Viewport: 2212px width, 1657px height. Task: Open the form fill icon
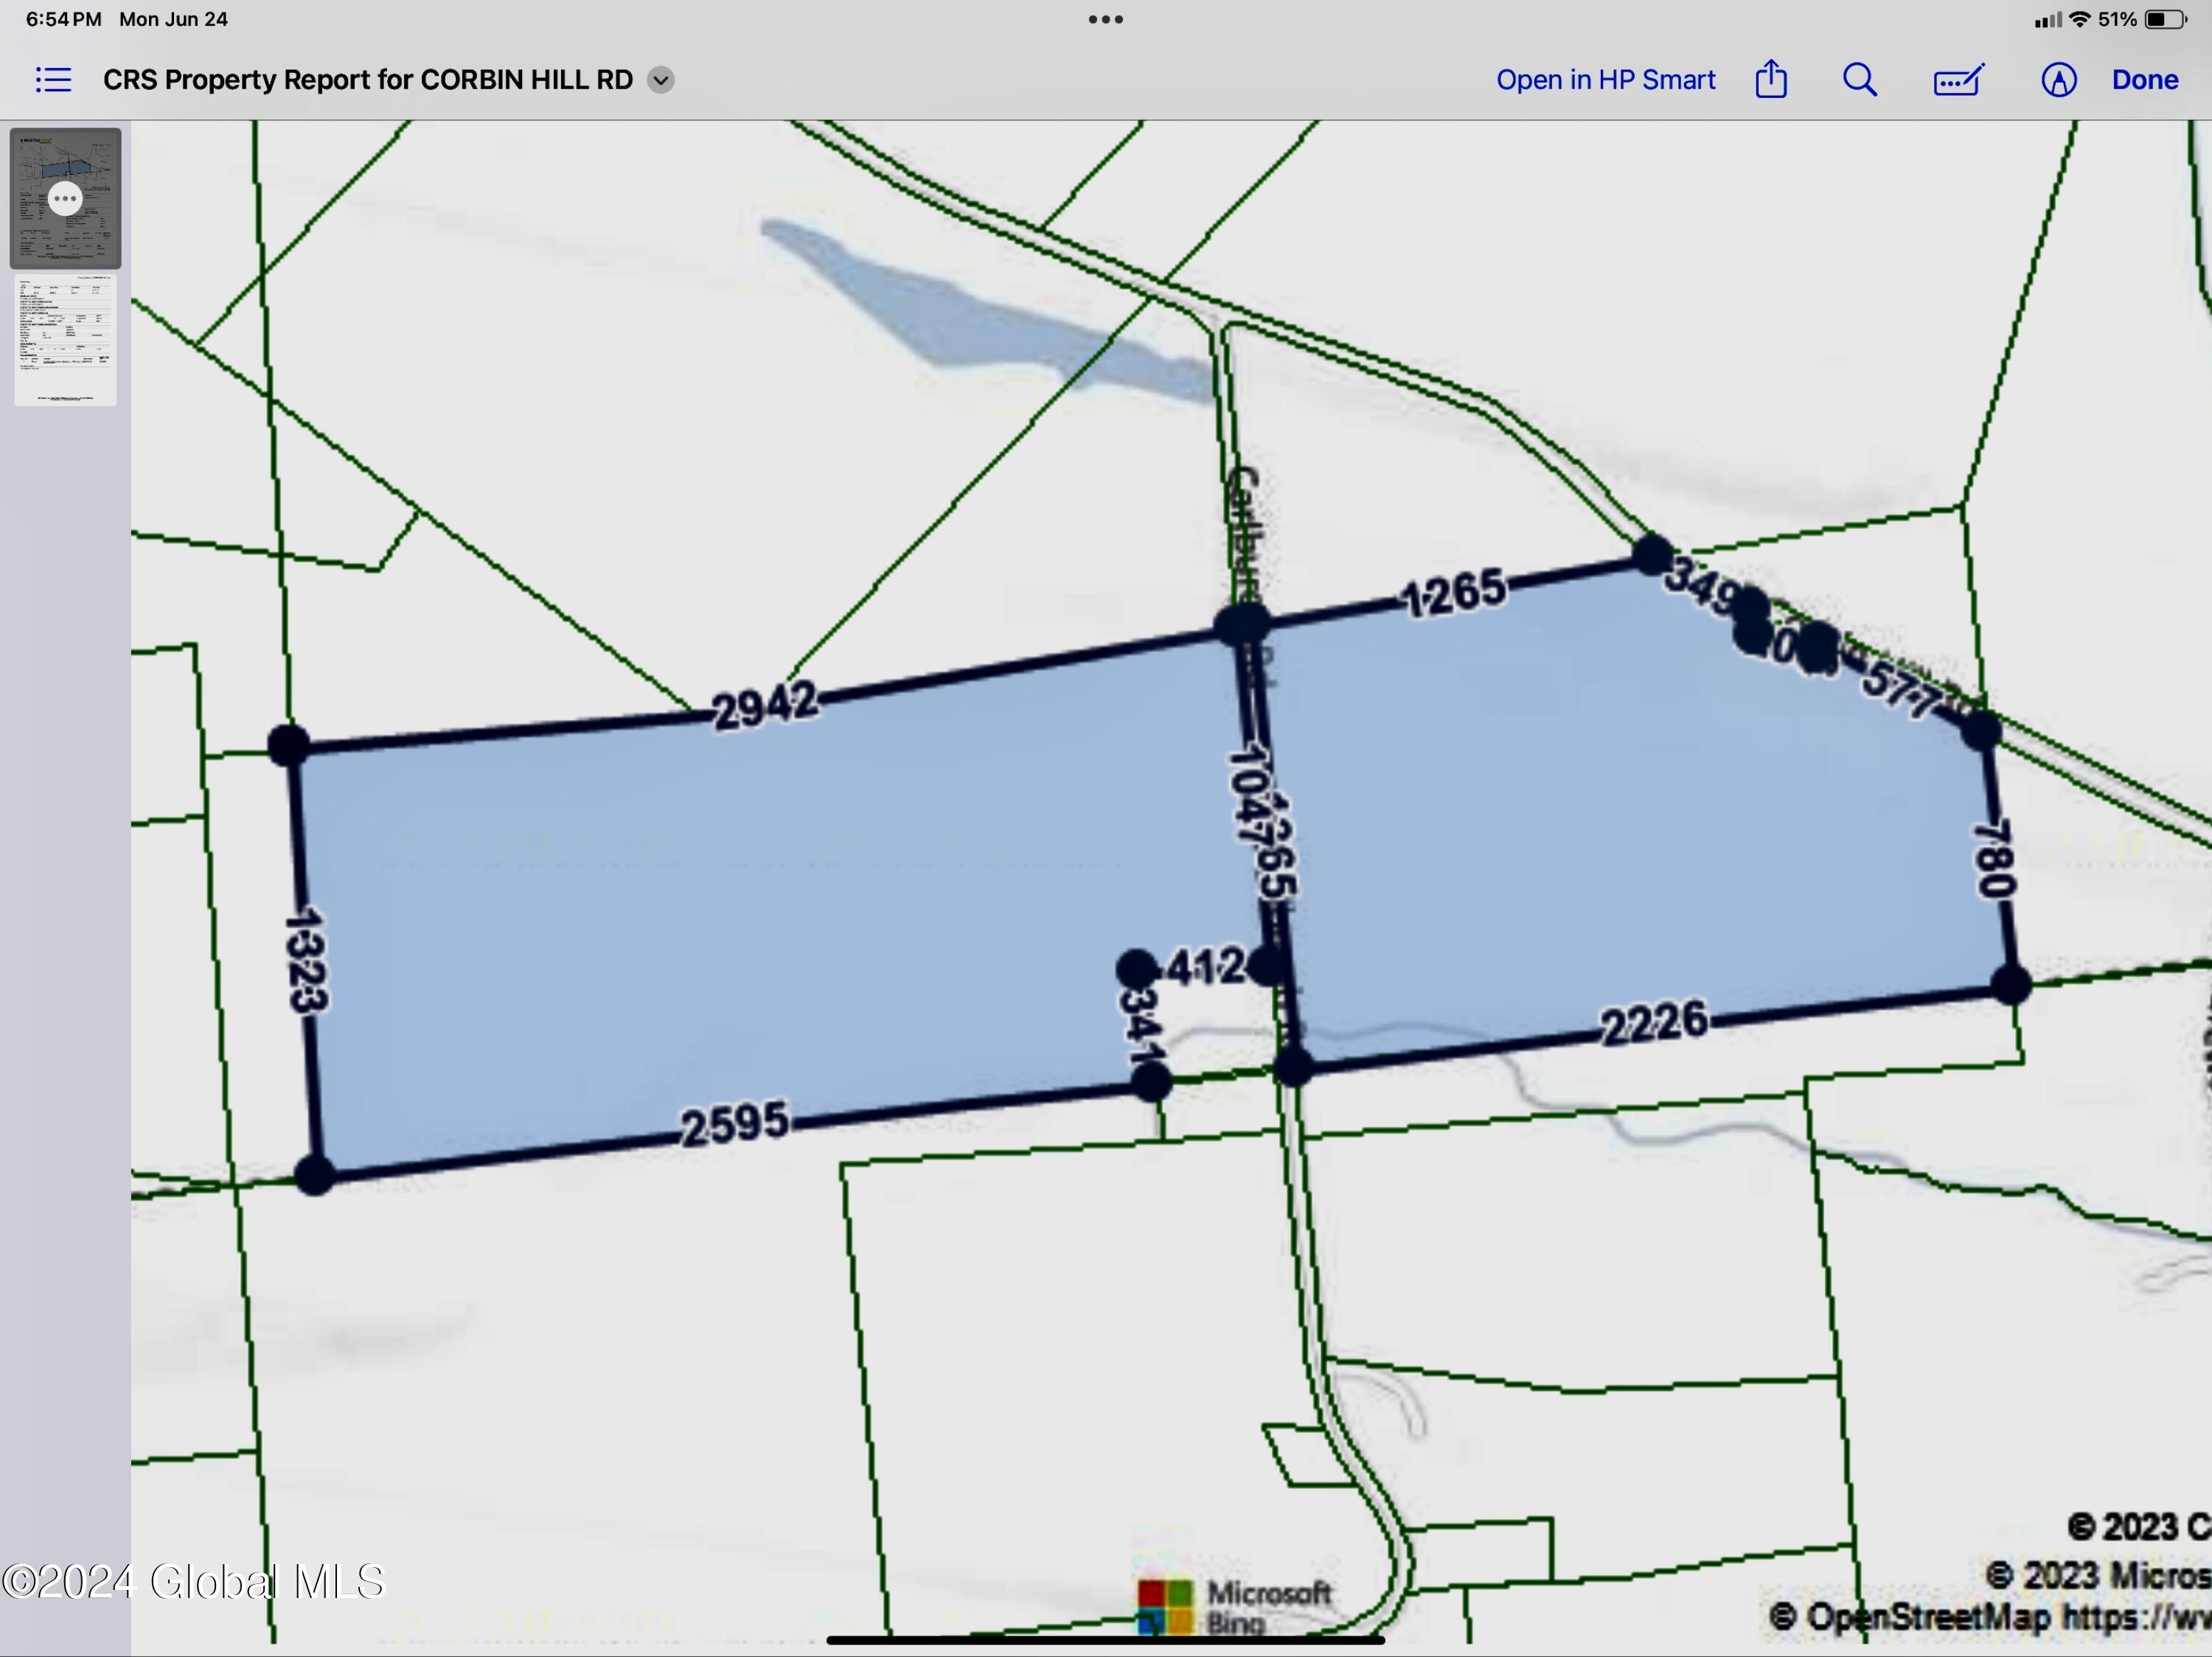(1958, 80)
